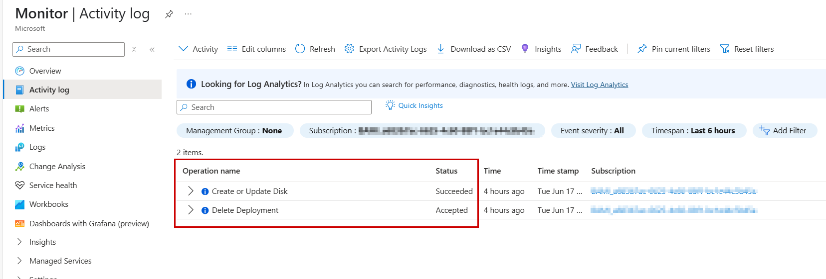The image size is (826, 279).
Task: Expand the Create or Update Disk row
Action: coord(191,191)
